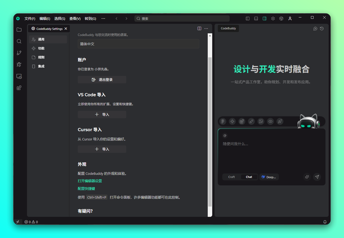The image size is (344, 238).
Task: Open the Deep... model selector dropdown
Action: click(269, 177)
